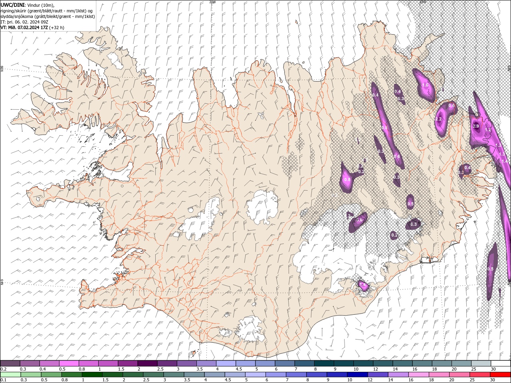This screenshot has height=383, width=511.
Task: Pick the green-scale 1.5 legend swatch
Action: (x=112, y=374)
